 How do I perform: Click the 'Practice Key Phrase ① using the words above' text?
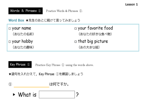(x=64, y=65)
